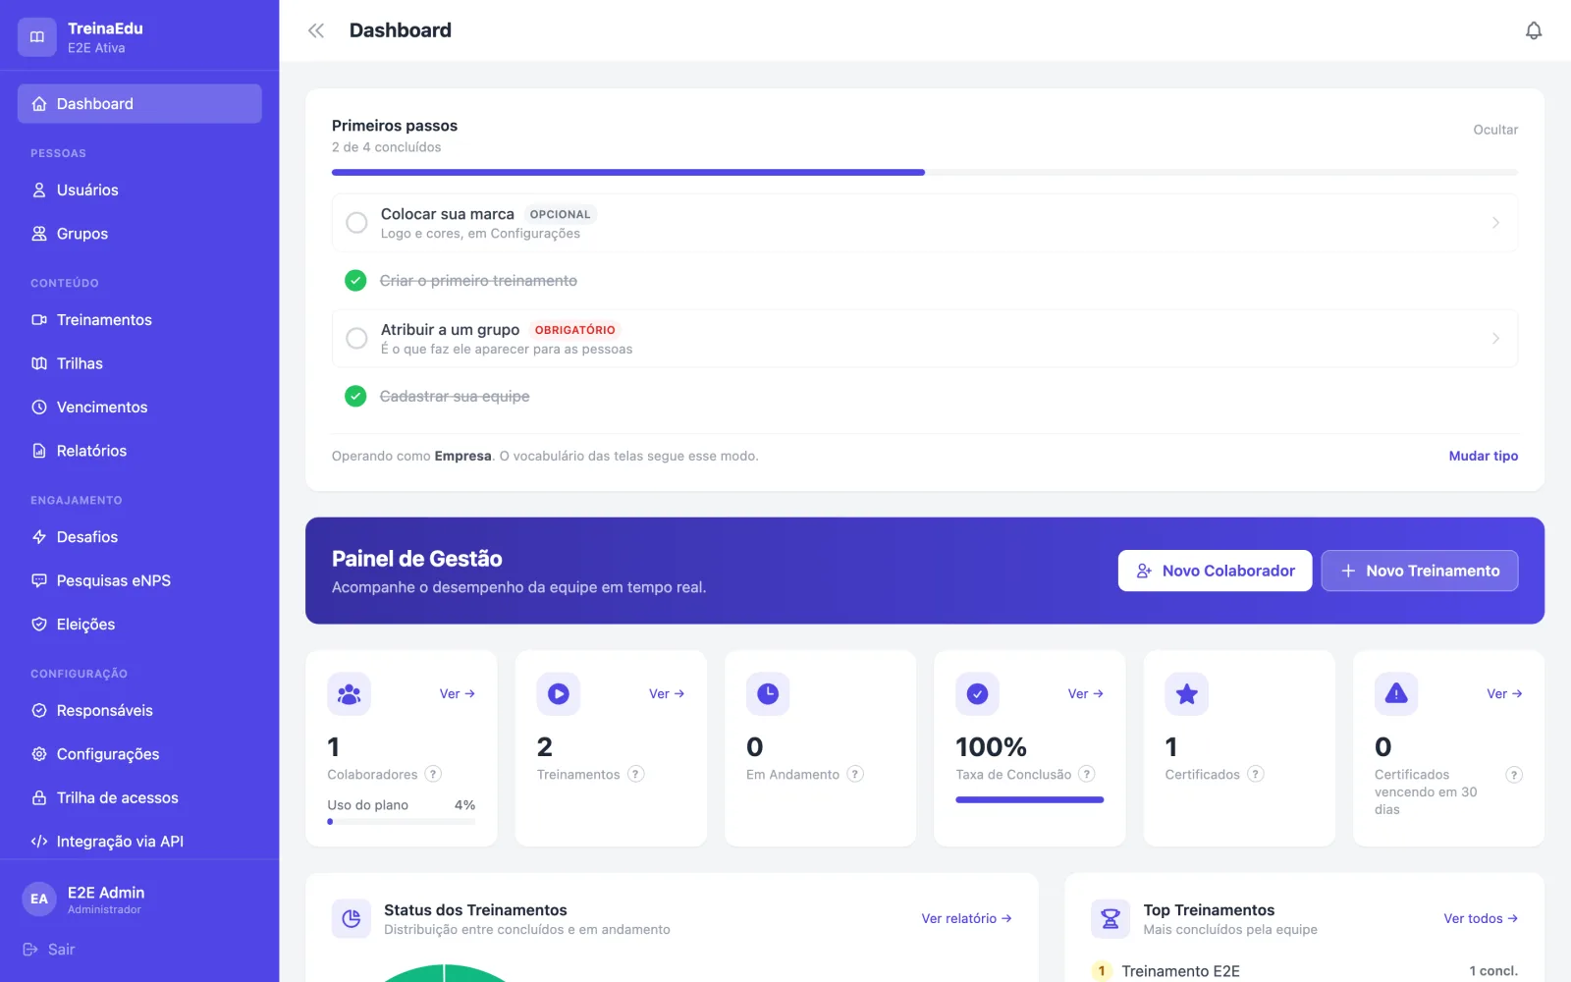
Task: Click the Primeiros passos progress bar
Action: click(x=925, y=172)
